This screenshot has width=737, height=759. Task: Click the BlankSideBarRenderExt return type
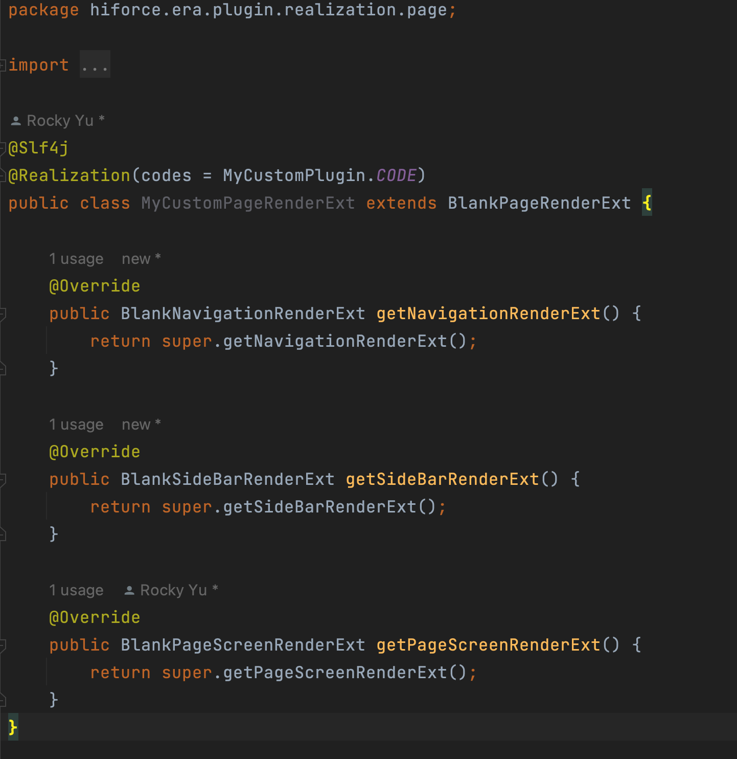(227, 479)
